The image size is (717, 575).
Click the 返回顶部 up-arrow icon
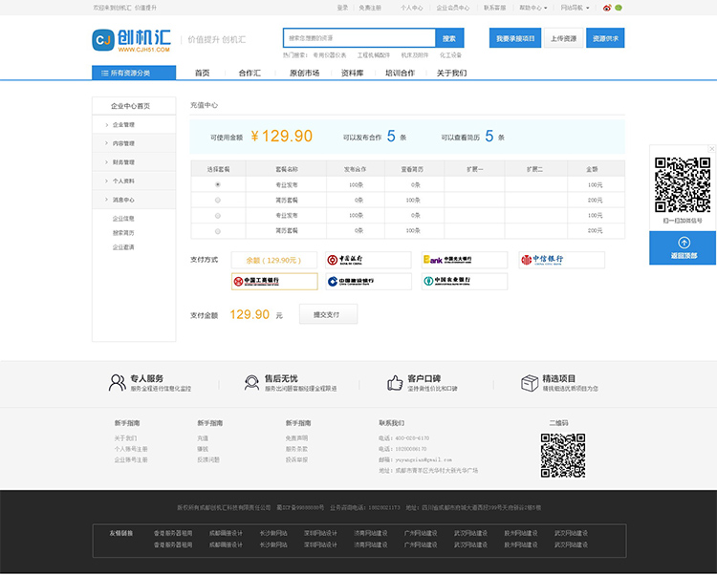pyautogui.click(x=684, y=243)
